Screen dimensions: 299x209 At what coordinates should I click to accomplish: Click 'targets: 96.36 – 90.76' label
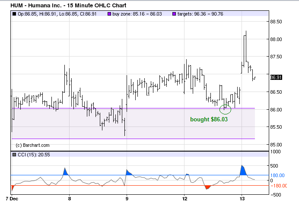(200, 14)
